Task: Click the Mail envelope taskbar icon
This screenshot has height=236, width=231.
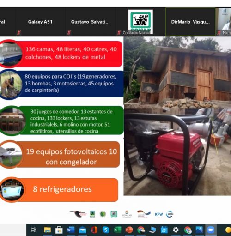Action: tap(82, 230)
